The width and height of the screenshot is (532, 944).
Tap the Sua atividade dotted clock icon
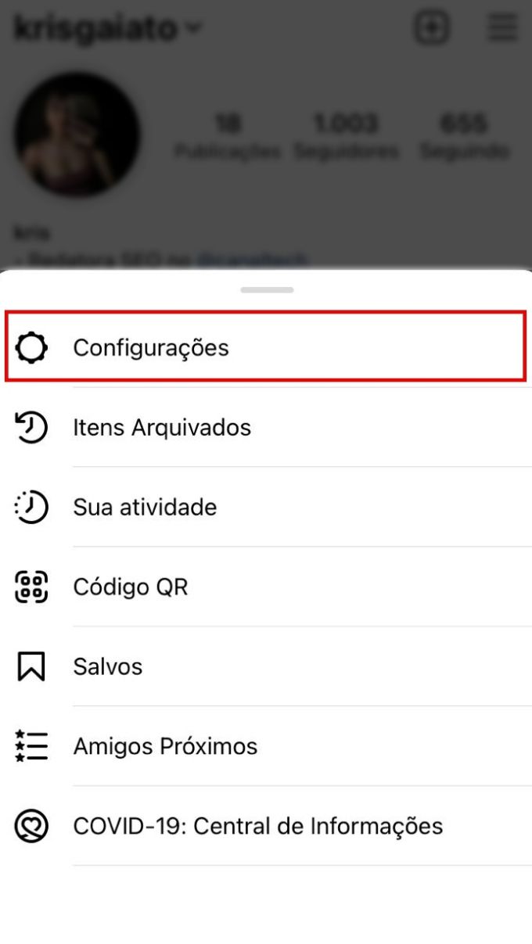tap(31, 508)
